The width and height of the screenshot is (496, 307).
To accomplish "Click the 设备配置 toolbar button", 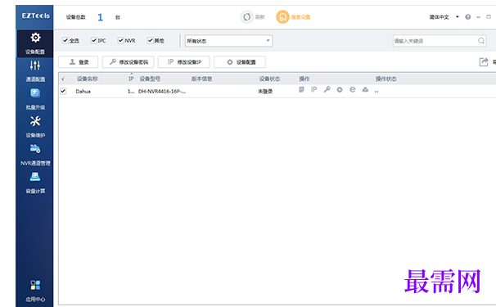I will [x=240, y=62].
